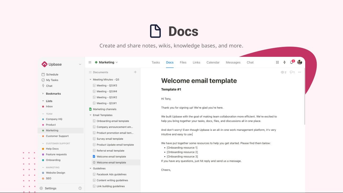Open Meeting - Q3.W1 document
The image size is (343, 193).
click(x=105, y=103)
